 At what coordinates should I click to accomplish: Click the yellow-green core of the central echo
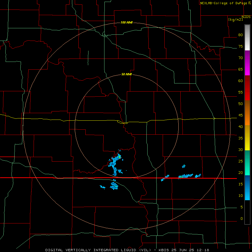click(x=120, y=157)
